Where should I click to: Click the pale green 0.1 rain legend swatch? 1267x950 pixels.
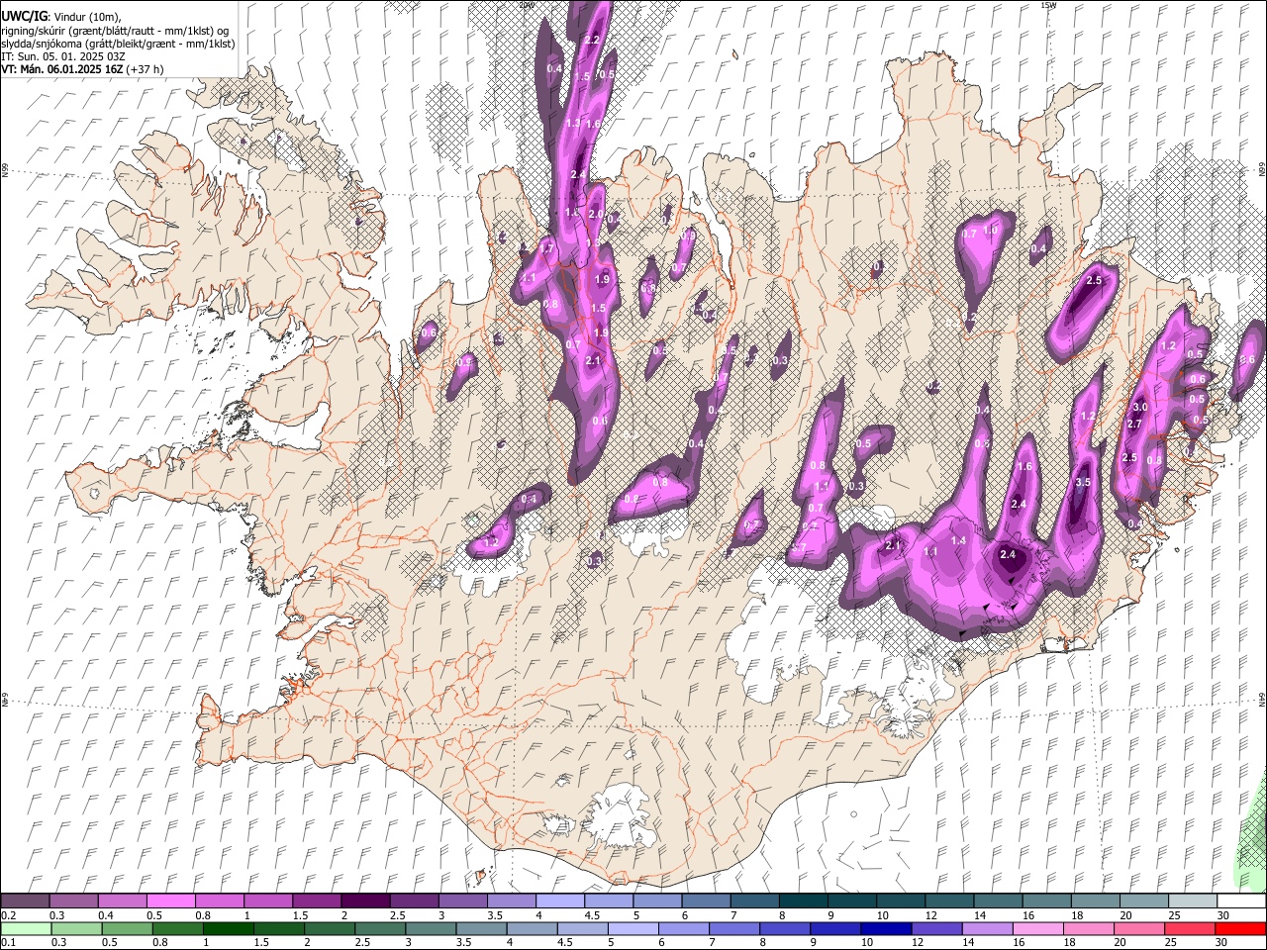26,928
